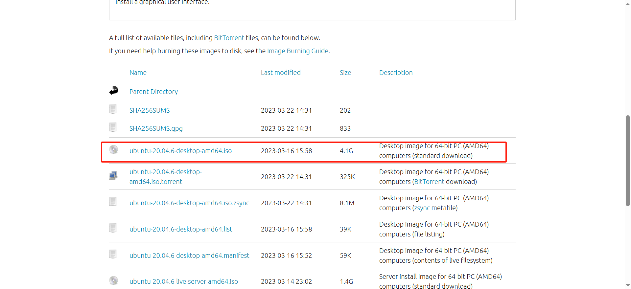Click the SHA256SUMS file icon
The image size is (631, 289).
pos(113,109)
